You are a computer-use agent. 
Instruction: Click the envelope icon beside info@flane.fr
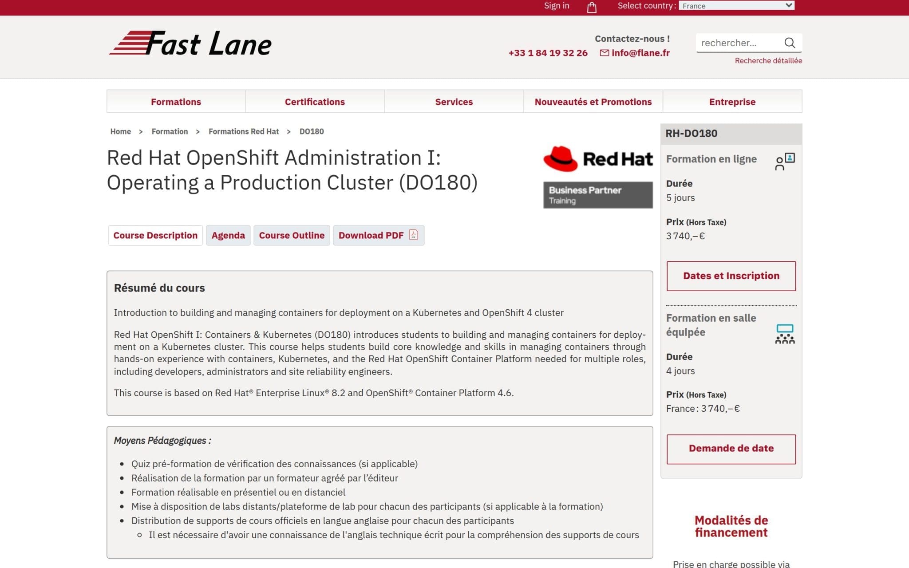tap(604, 53)
